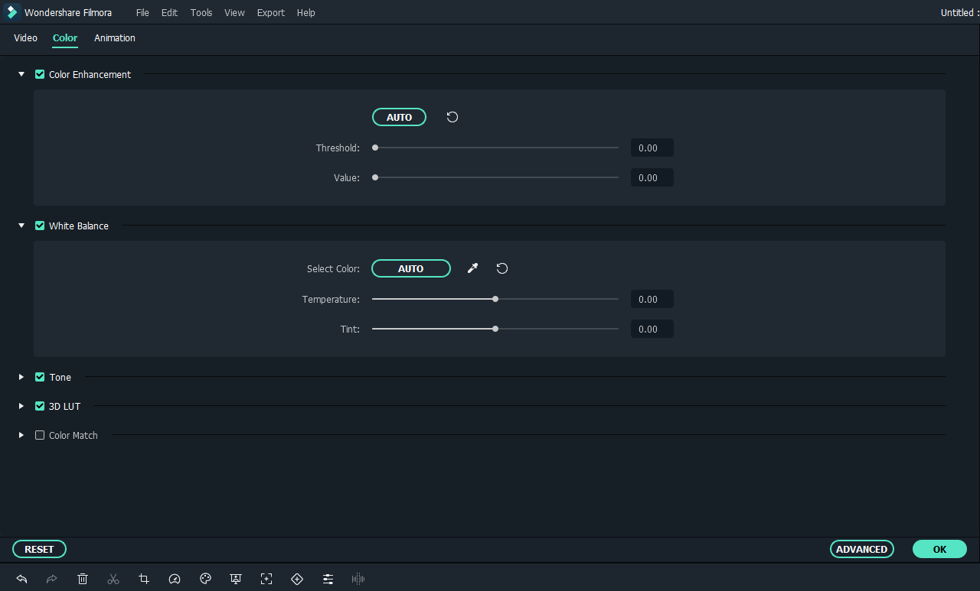
Task: Pick white balance color with eyedropper
Action: point(472,268)
